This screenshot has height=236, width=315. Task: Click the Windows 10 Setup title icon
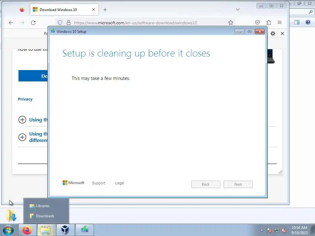point(53,31)
